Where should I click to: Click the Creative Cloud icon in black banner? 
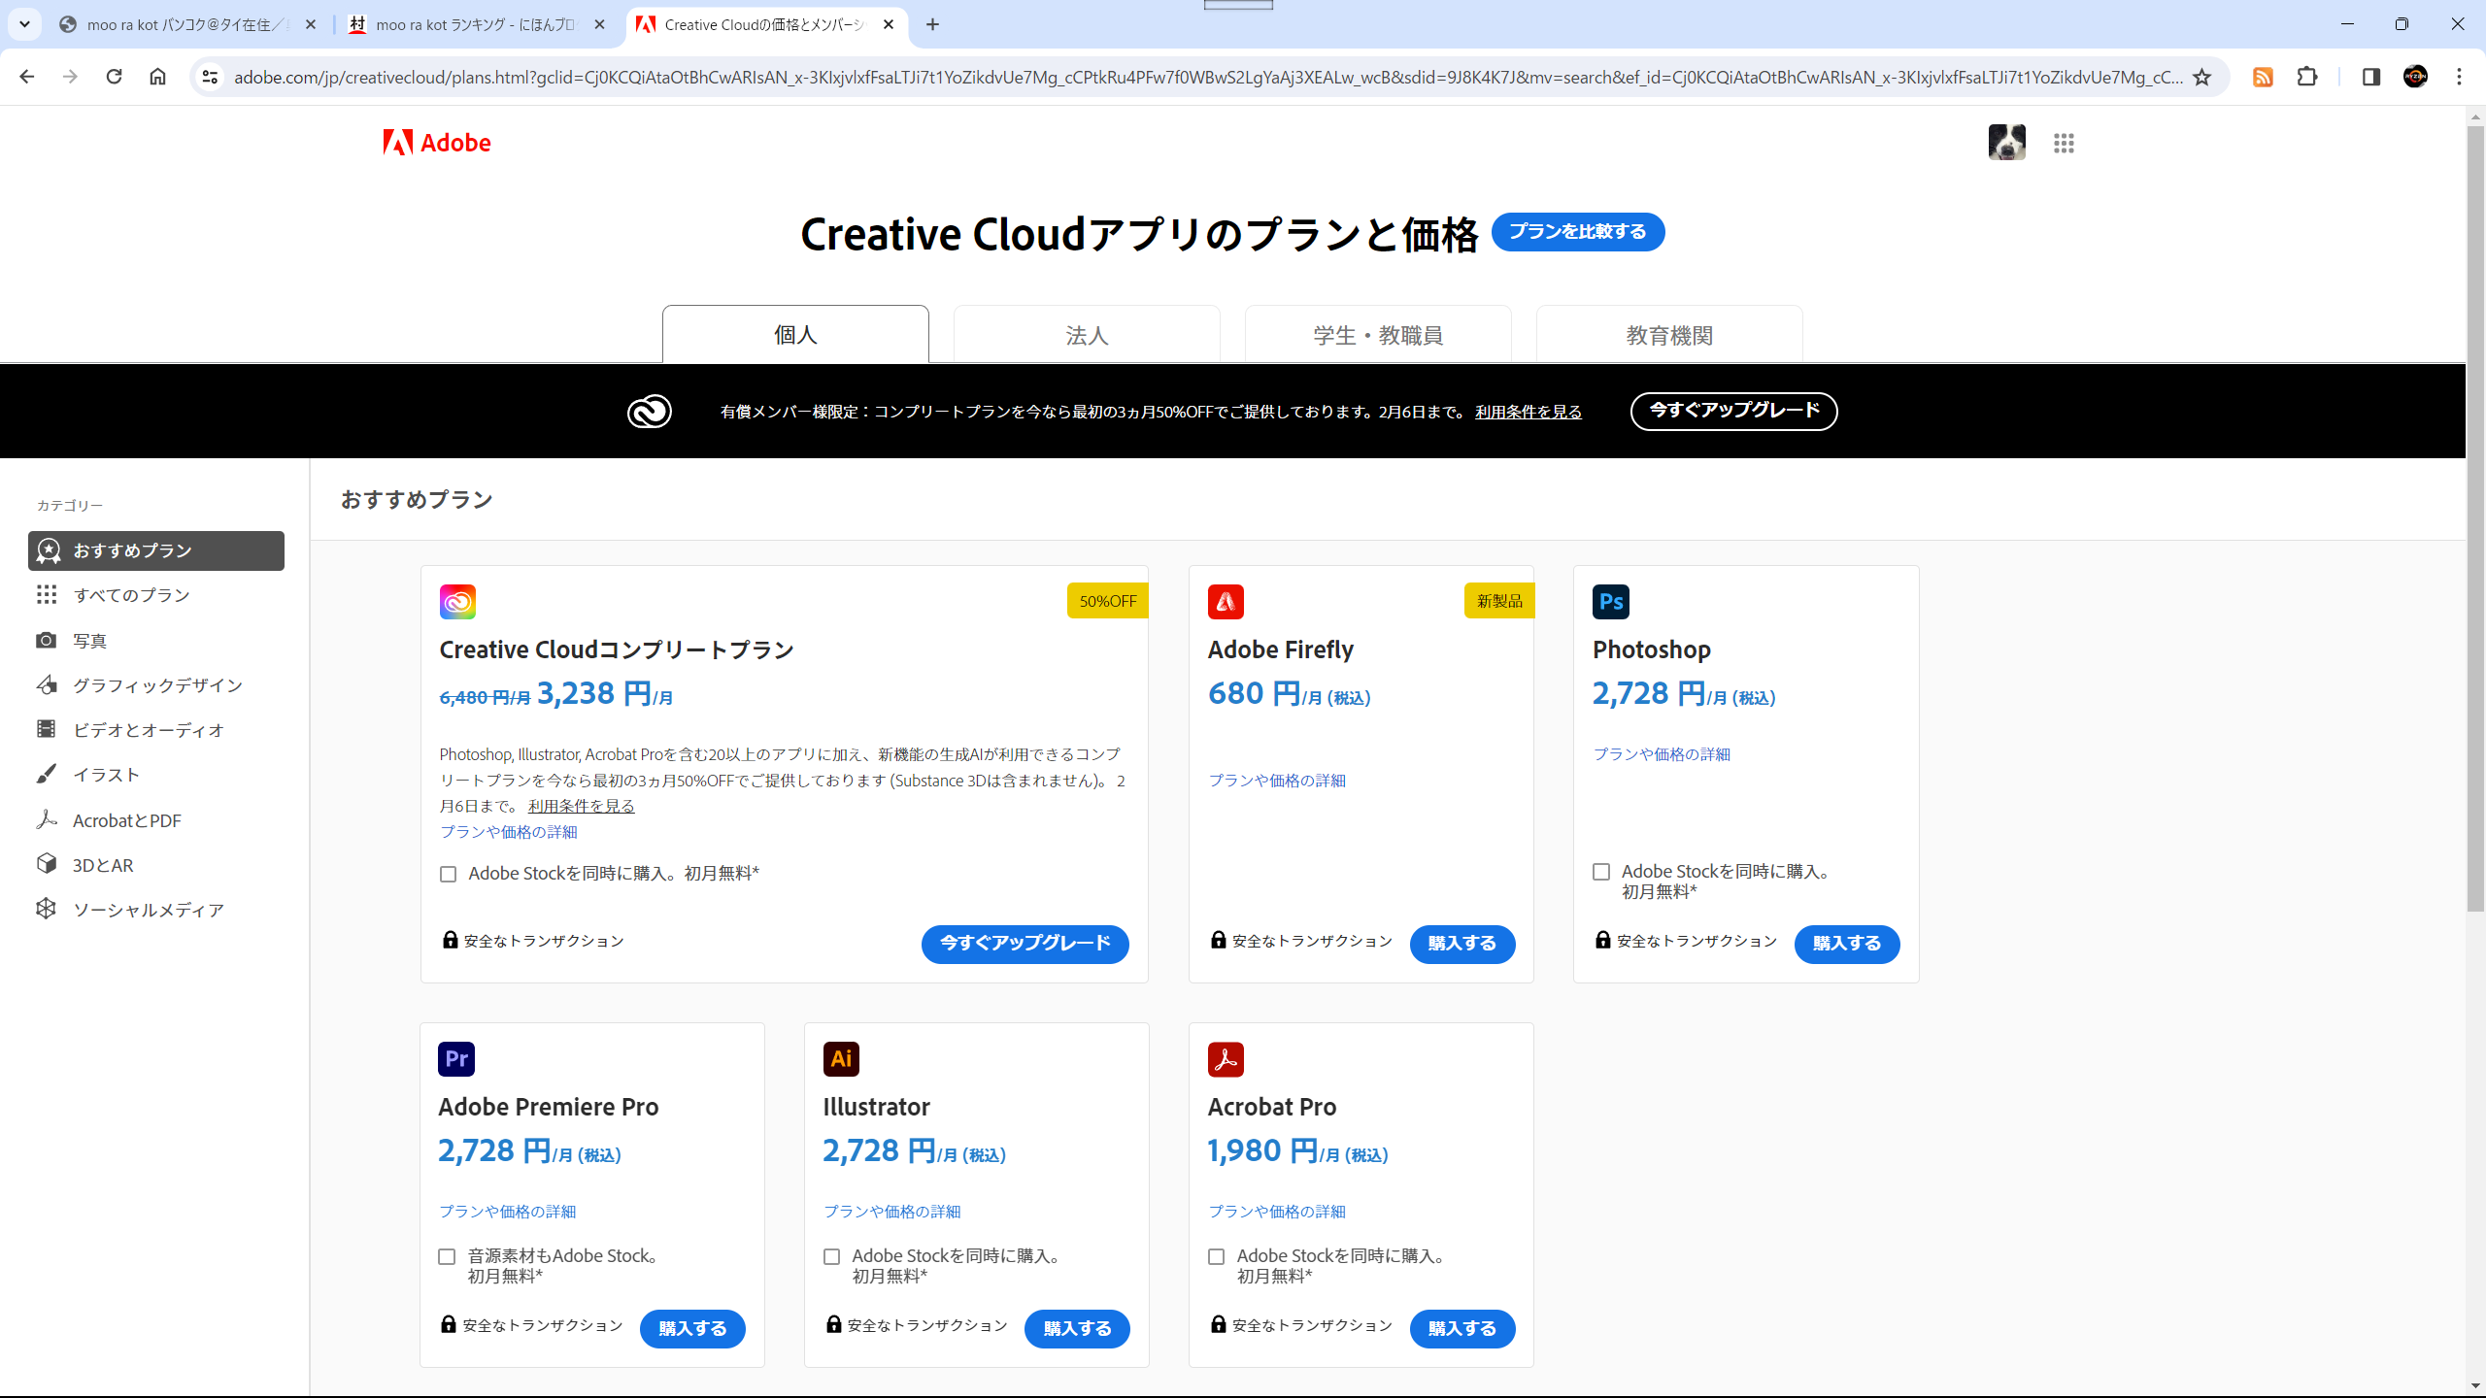(x=649, y=412)
